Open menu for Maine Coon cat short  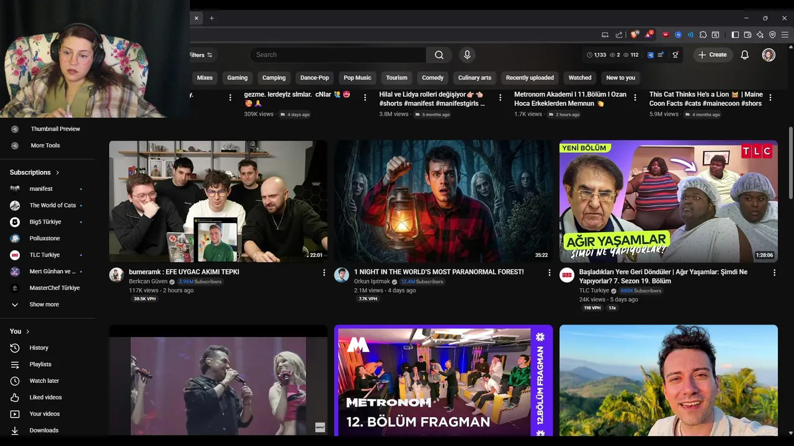click(x=770, y=98)
